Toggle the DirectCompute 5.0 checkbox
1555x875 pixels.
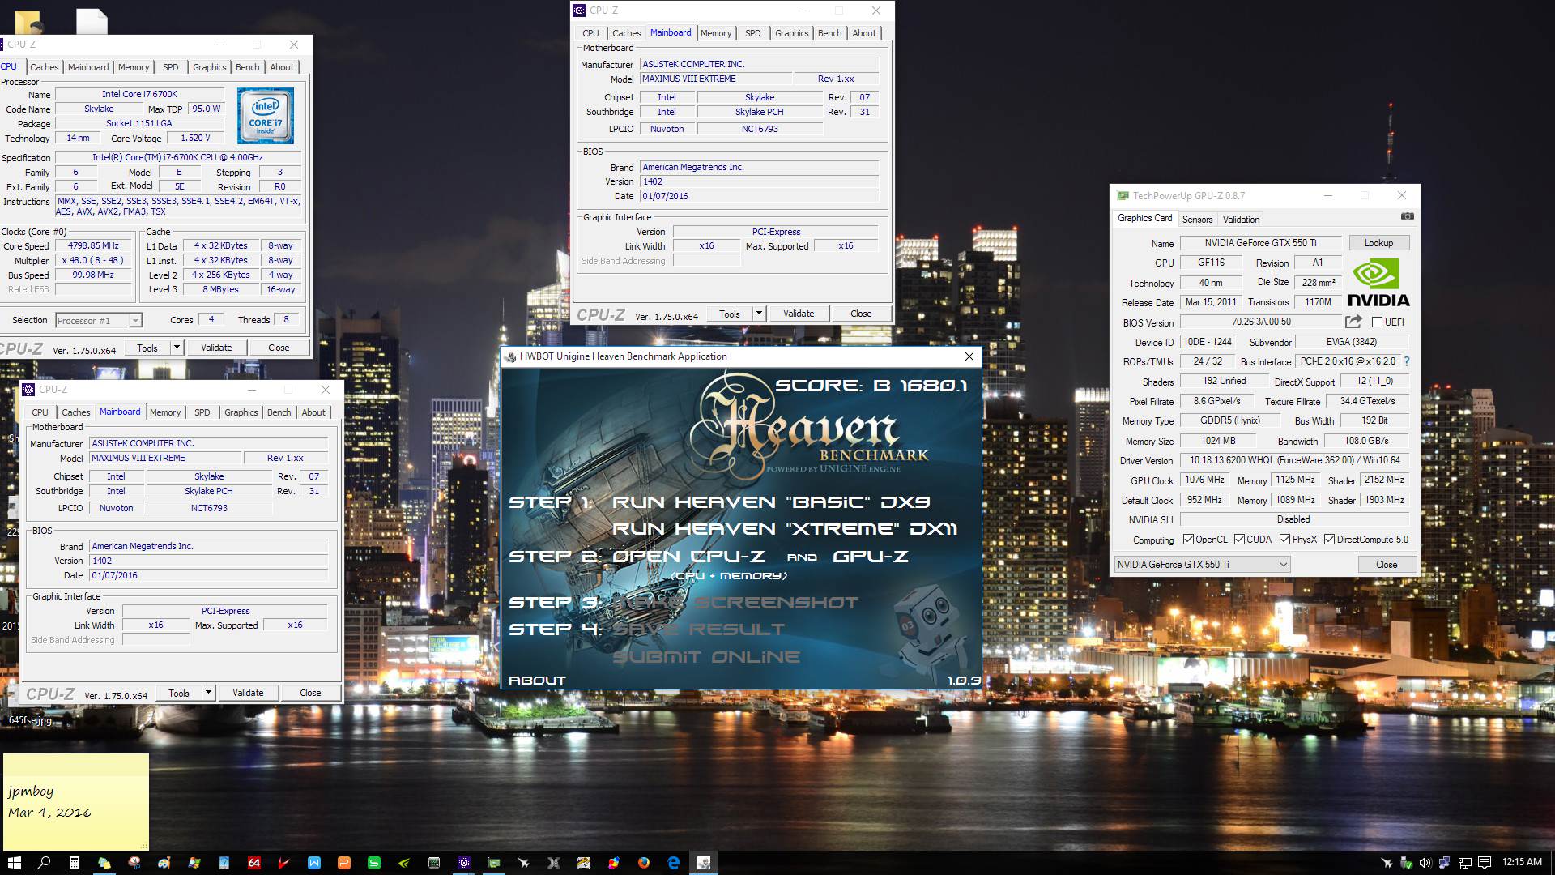point(1329,540)
